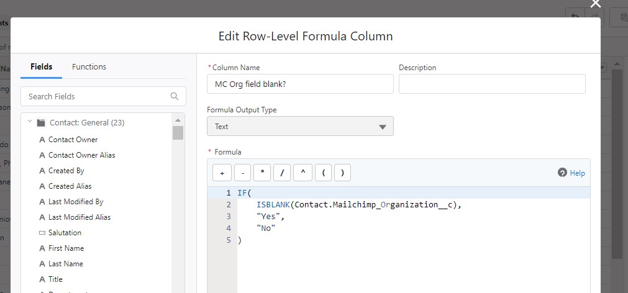Click text-type icon beside First Name
The image size is (628, 293).
pos(42,248)
